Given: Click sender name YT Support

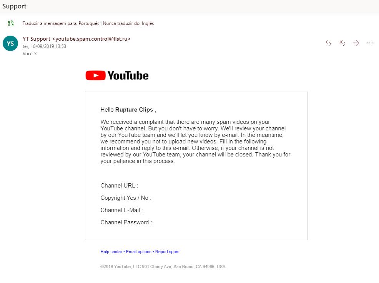Looking at the screenshot, I should pyautogui.click(x=36, y=39).
